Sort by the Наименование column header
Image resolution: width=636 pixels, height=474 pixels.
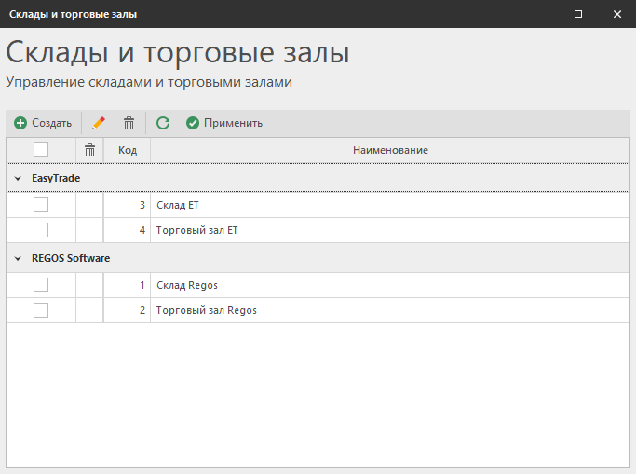pos(390,150)
